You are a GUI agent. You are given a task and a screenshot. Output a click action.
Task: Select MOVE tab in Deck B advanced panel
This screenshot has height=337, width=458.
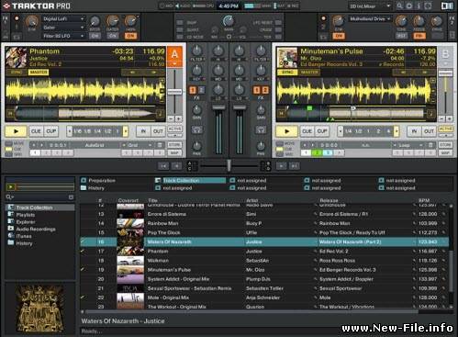[280, 143]
